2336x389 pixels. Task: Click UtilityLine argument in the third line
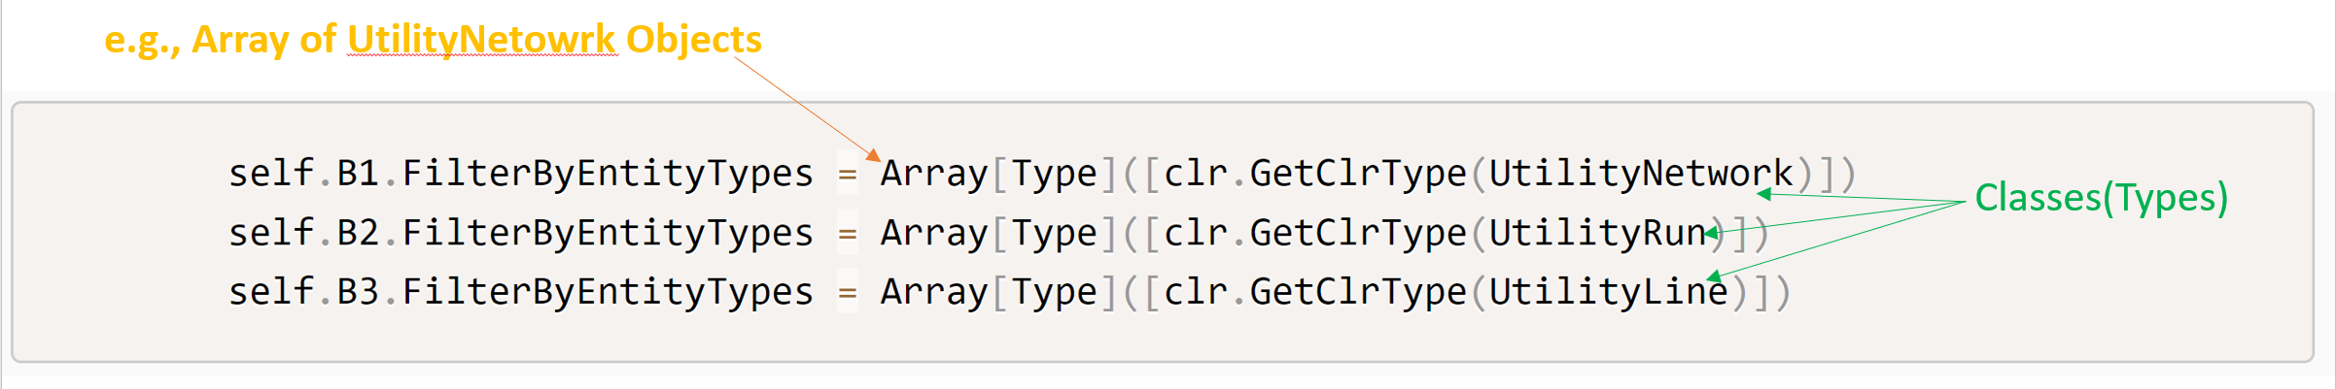(x=1608, y=292)
